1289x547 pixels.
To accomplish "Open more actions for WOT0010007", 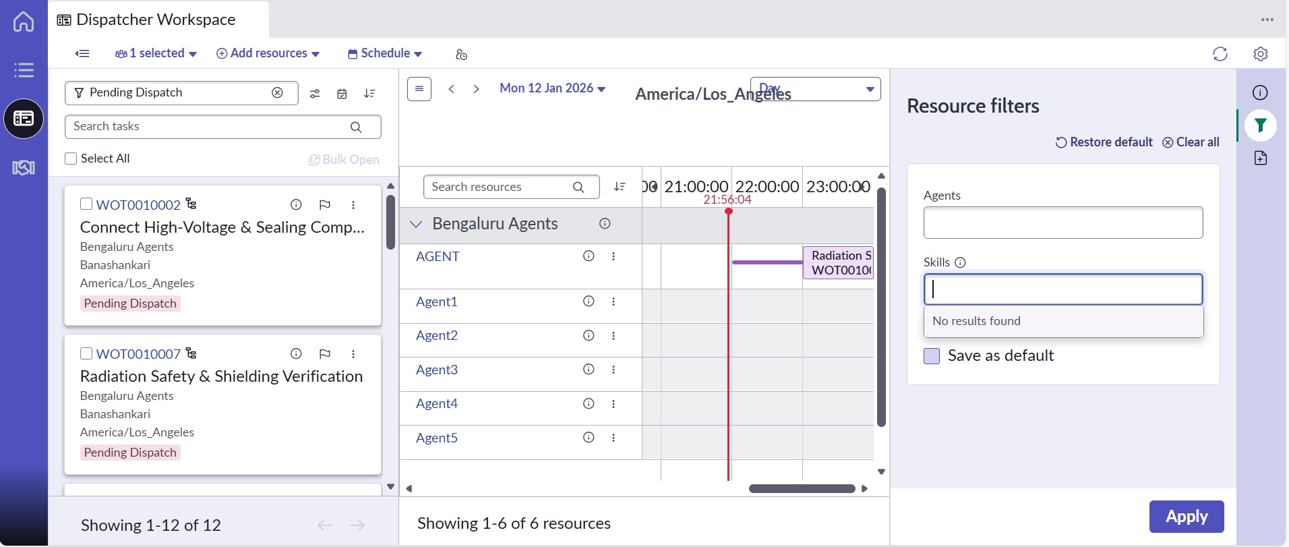I will pos(353,353).
